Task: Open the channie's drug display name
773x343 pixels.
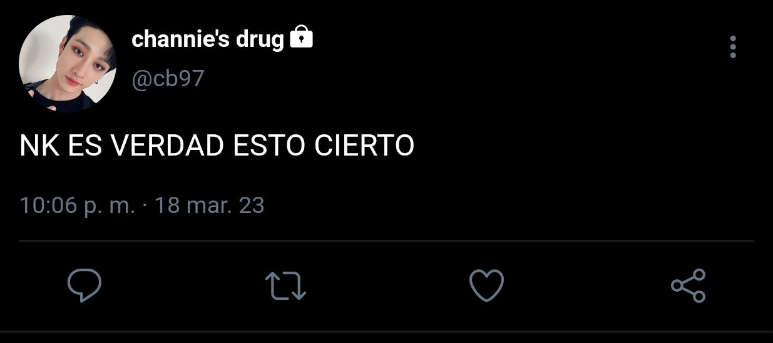Action: 208,40
